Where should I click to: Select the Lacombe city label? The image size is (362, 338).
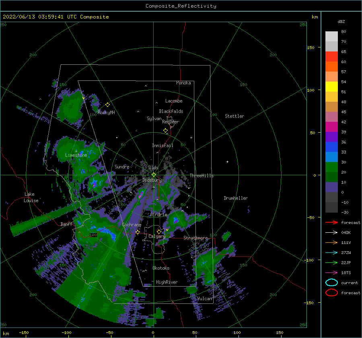coord(174,101)
